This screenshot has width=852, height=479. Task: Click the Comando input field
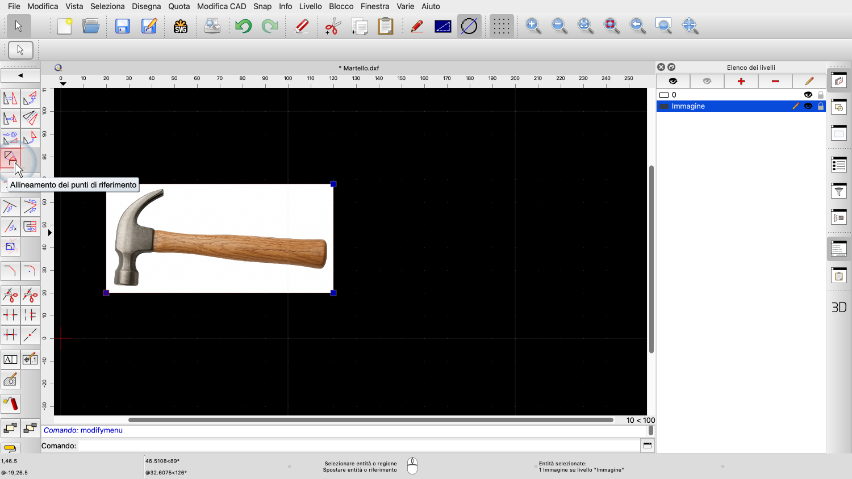pyautogui.click(x=358, y=446)
